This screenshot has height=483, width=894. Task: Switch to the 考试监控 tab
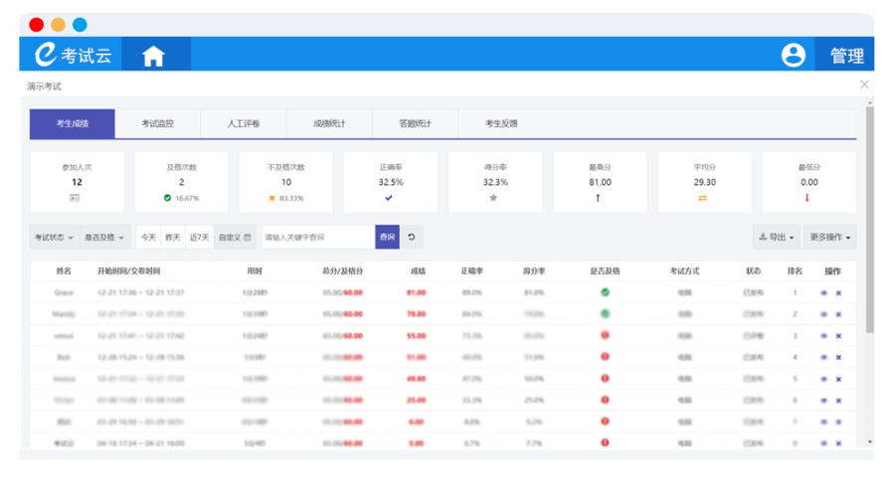point(157,124)
